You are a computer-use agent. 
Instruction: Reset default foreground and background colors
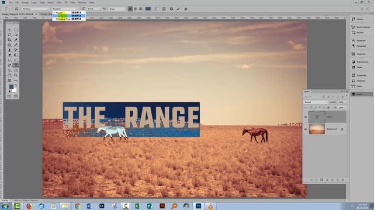9,91
